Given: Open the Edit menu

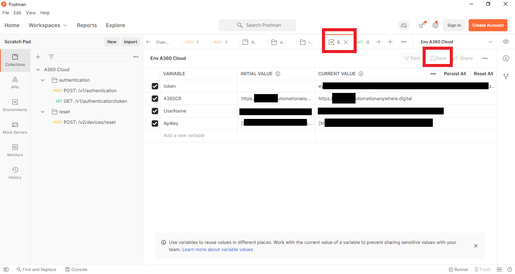Looking at the screenshot, I should pos(17,13).
